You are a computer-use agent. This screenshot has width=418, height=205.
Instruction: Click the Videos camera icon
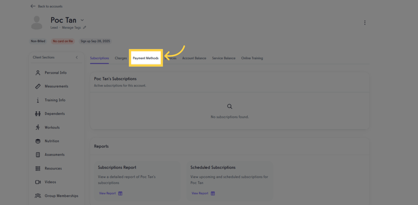[38, 182]
